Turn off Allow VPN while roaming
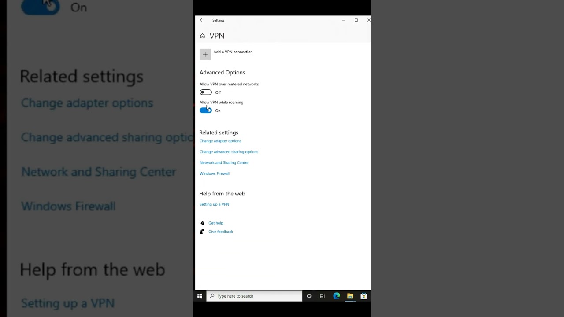Screen dimensions: 564x317 pyautogui.click(x=206, y=111)
